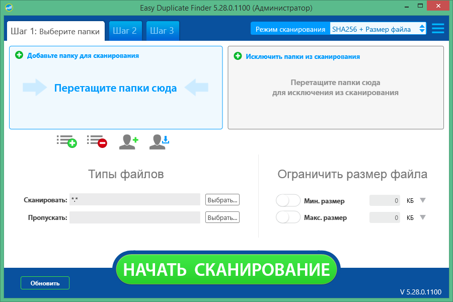Click the Обновить button

[x=44, y=283]
